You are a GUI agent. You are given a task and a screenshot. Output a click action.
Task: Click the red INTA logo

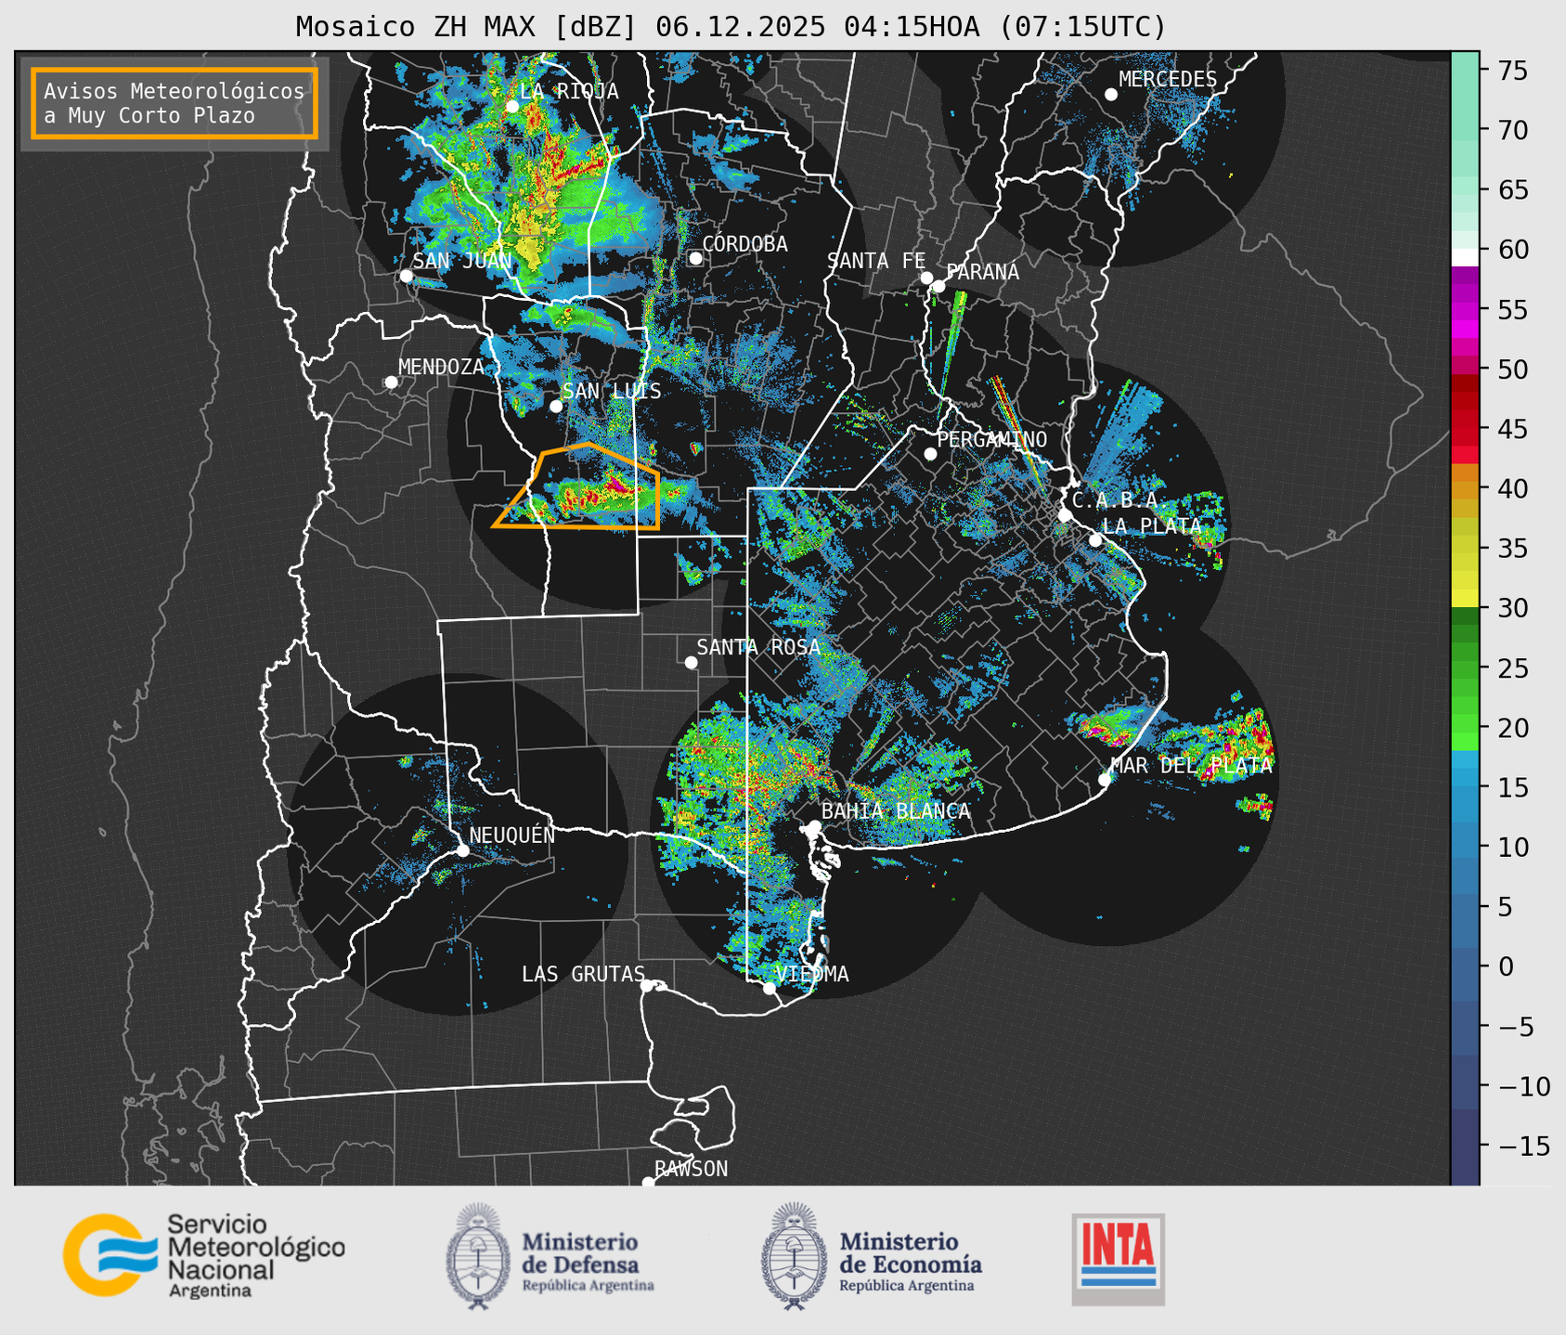(1118, 1259)
